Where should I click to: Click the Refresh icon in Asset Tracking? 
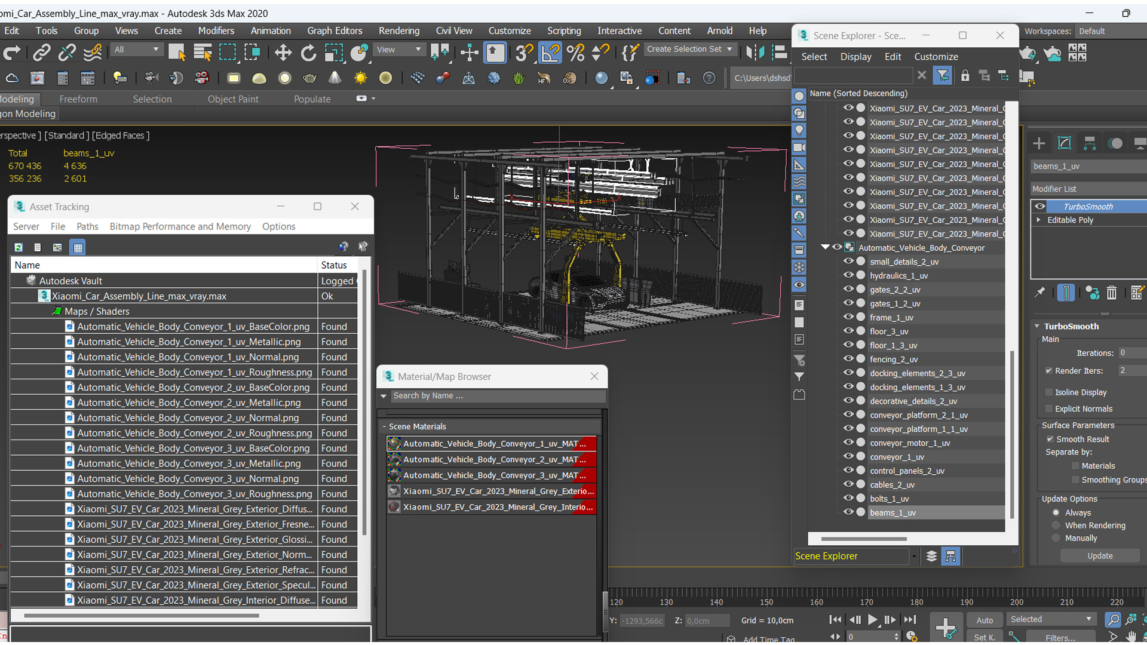19,247
